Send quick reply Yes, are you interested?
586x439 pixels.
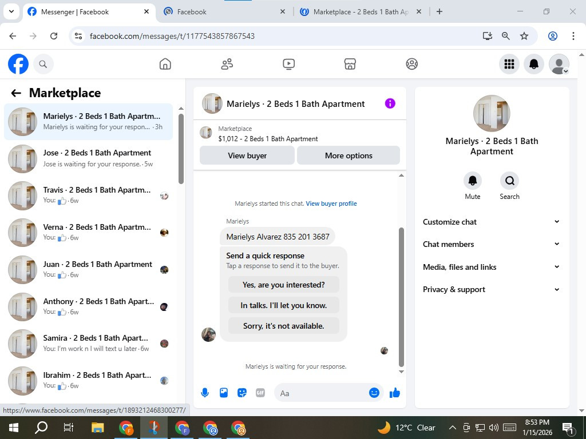tap(284, 285)
